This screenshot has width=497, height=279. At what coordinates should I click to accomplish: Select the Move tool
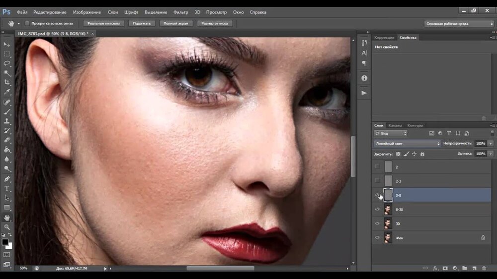[7, 45]
